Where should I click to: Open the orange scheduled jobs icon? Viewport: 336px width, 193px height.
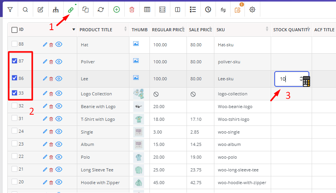[x=238, y=10]
